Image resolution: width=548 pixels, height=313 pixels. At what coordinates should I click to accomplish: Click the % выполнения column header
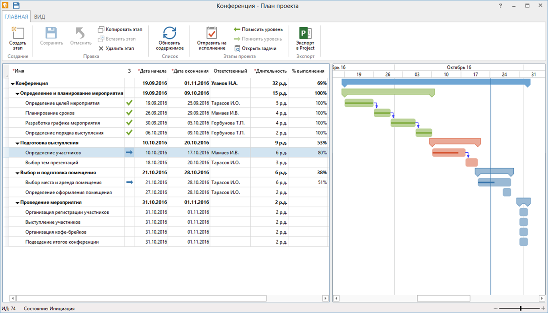[308, 71]
